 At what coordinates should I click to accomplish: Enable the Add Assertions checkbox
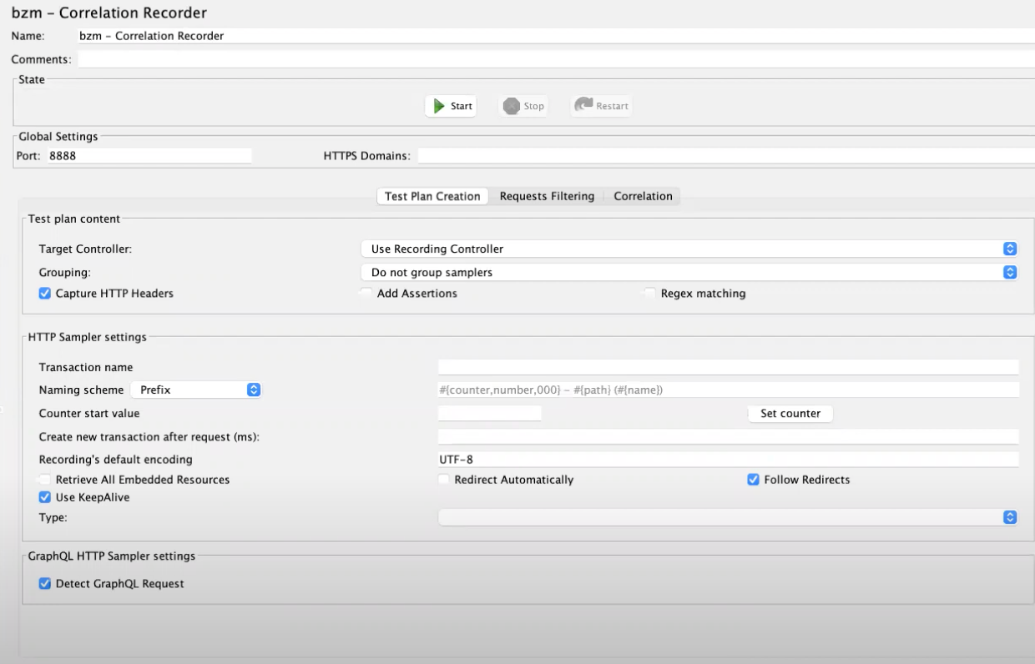(366, 294)
